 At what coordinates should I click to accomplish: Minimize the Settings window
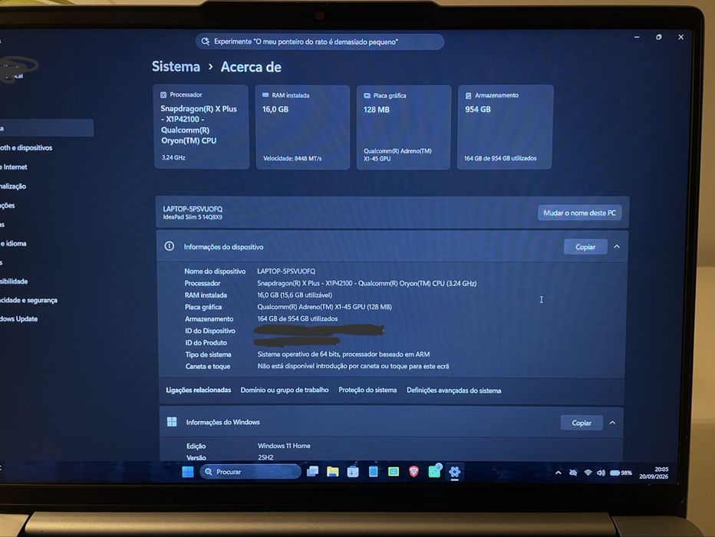[x=637, y=37]
